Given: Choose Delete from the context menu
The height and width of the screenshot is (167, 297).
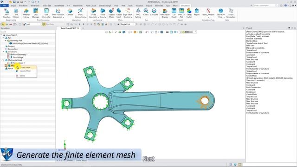Looking at the screenshot, I should [x=26, y=76].
